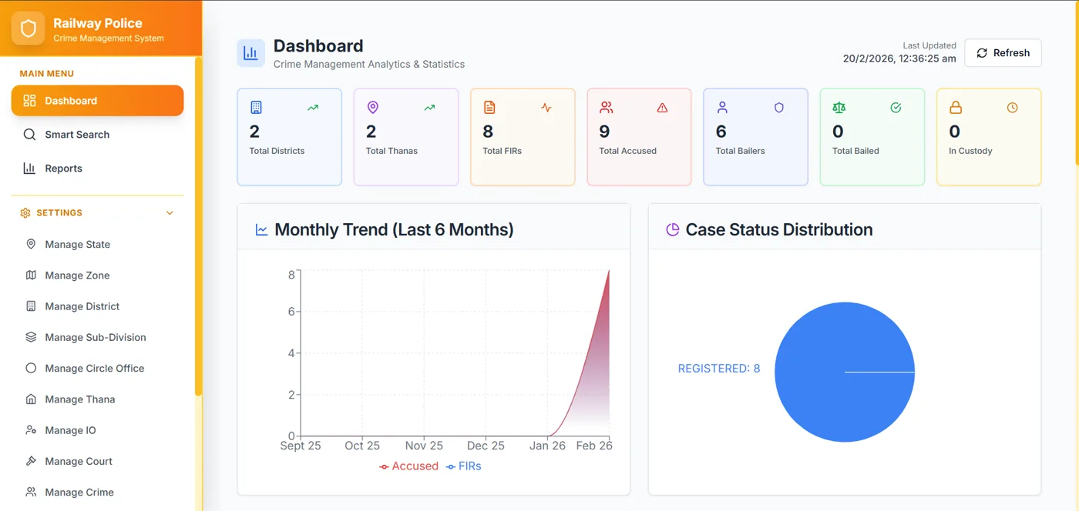Click check circle on Total Bailed card

click(896, 108)
